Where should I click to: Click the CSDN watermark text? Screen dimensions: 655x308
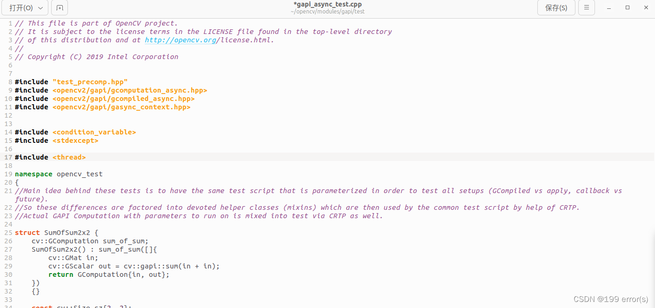[610, 299]
